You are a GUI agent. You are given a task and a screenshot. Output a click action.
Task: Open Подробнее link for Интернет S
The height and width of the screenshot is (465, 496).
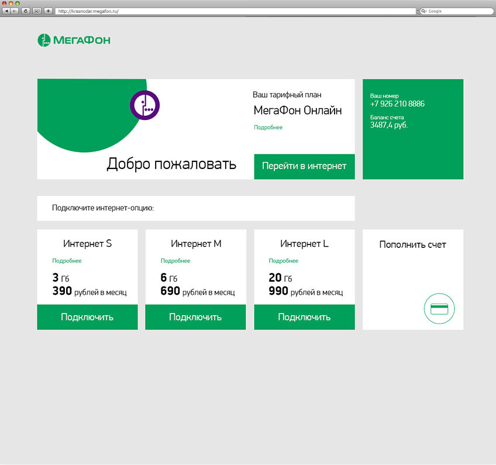tap(67, 261)
